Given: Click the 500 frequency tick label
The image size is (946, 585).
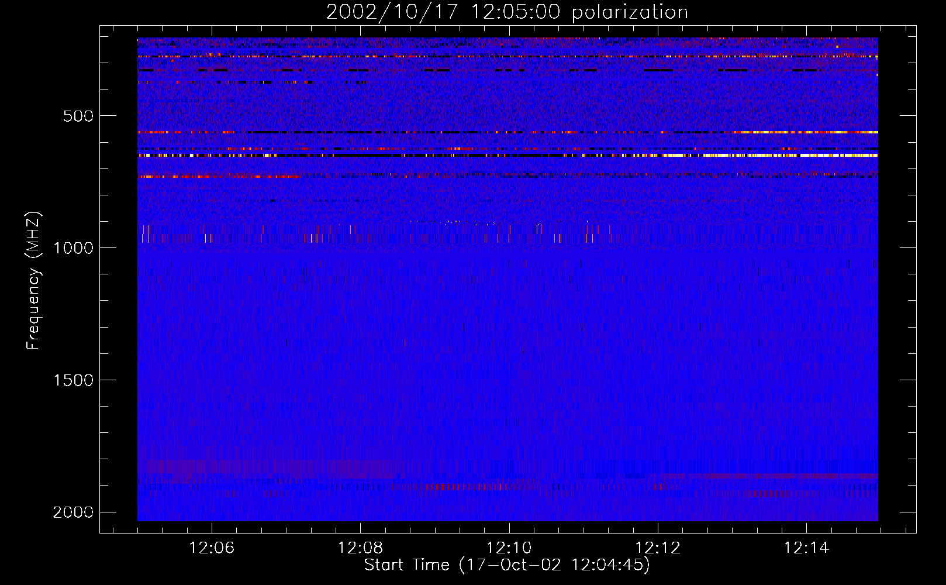Looking at the screenshot, I should click(x=78, y=116).
